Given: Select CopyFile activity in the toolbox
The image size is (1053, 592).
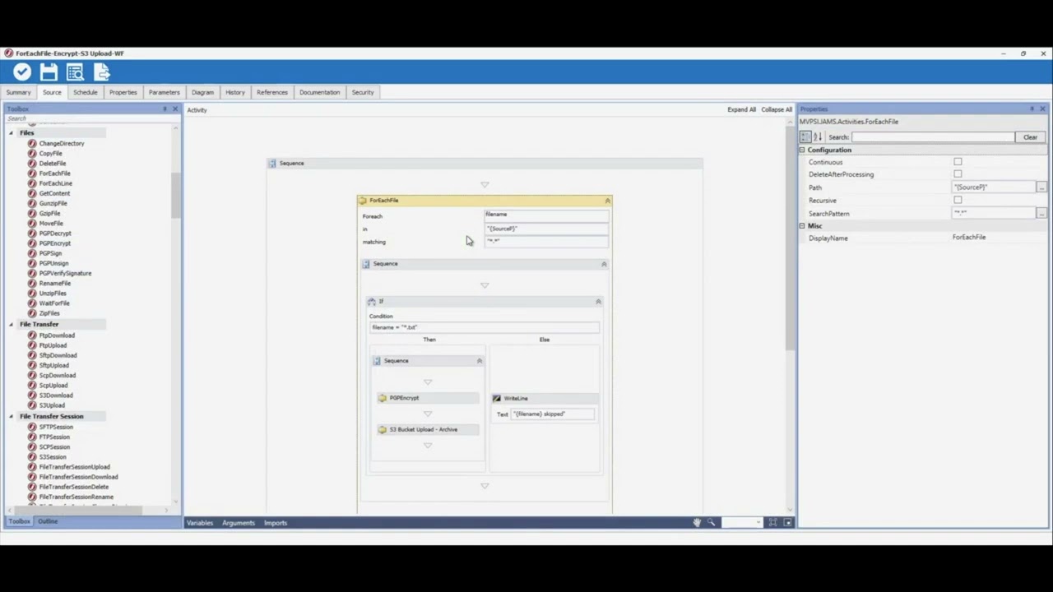Looking at the screenshot, I should [x=50, y=153].
